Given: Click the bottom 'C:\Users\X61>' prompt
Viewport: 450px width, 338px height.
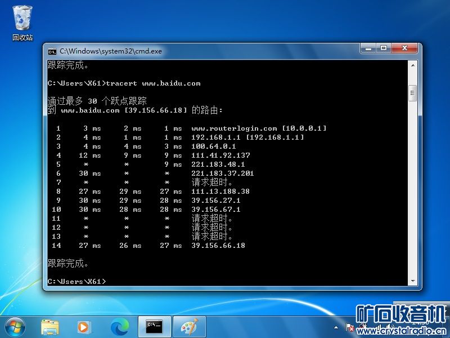Looking at the screenshot, I should (76, 281).
